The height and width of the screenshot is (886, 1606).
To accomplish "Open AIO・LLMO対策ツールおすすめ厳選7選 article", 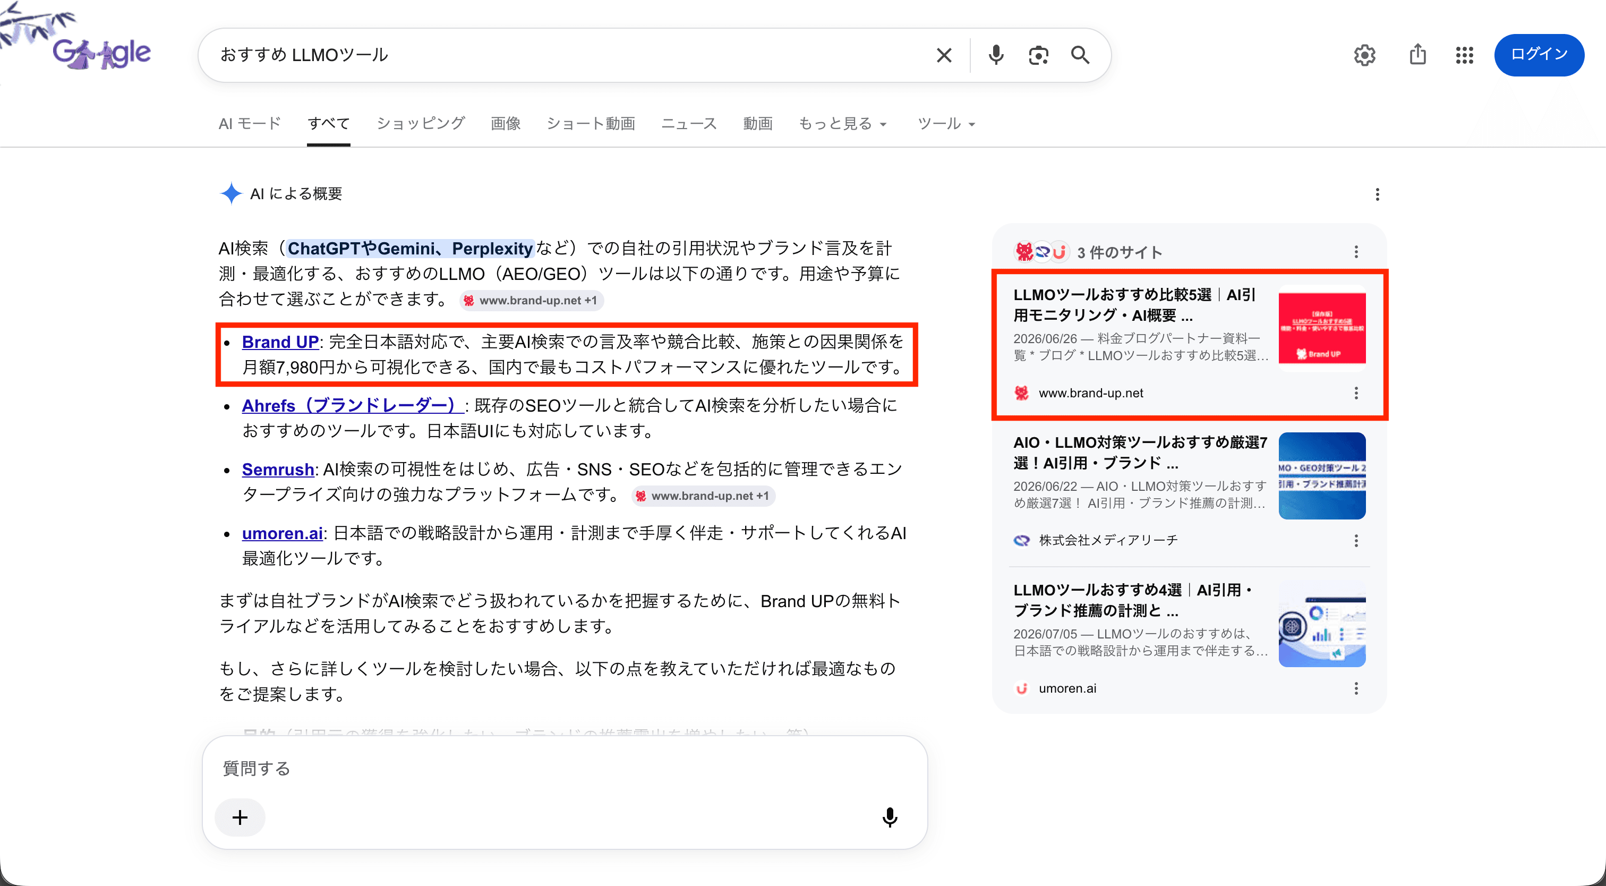I will 1140,453.
